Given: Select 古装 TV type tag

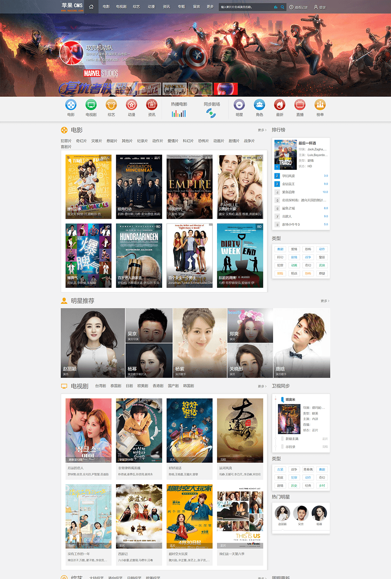Looking at the screenshot, I should (x=280, y=470).
